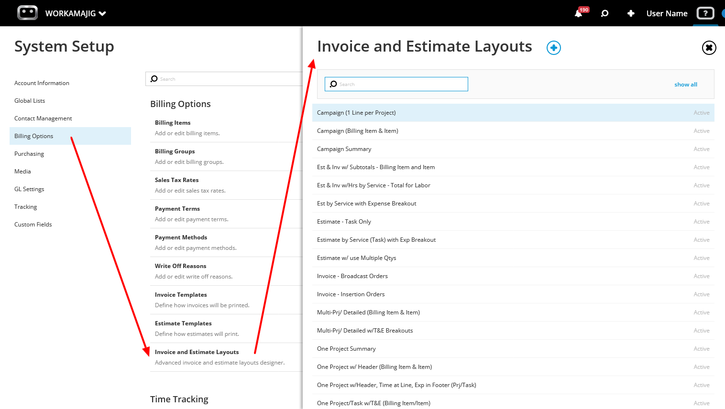
Task: Select Billing Options in the sidebar
Action: point(70,136)
